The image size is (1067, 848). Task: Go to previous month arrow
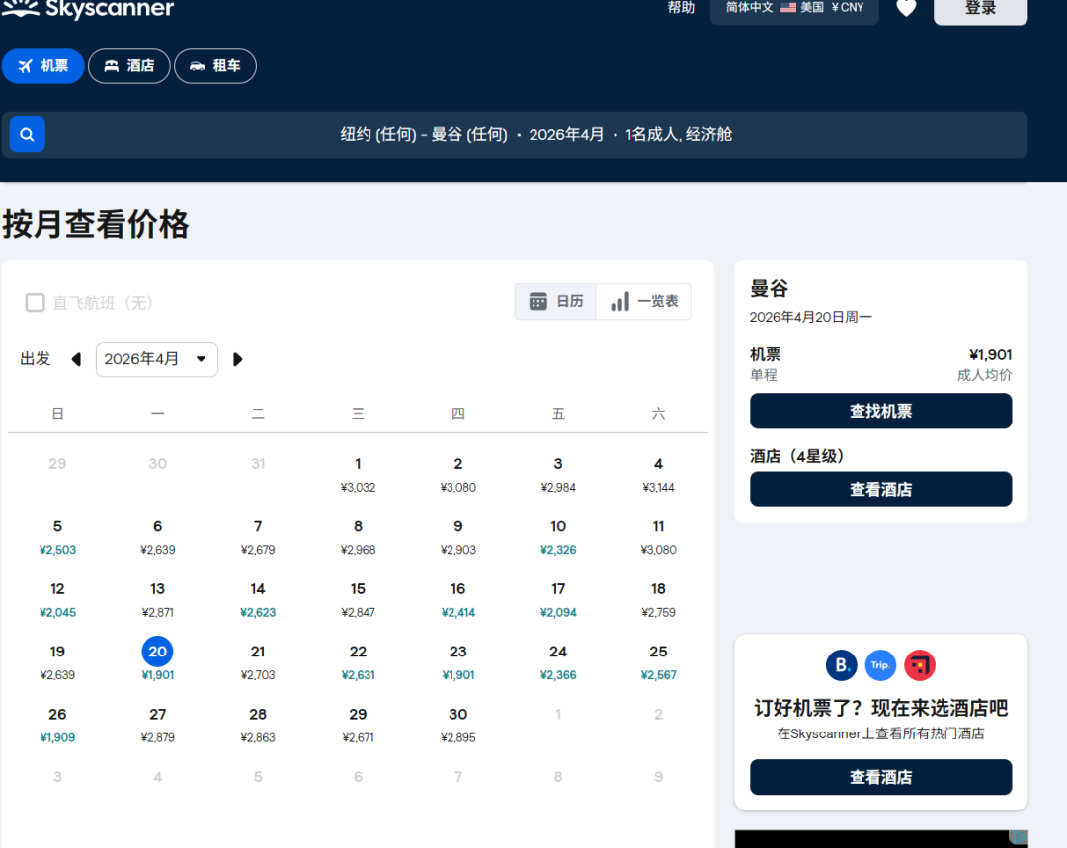76,359
